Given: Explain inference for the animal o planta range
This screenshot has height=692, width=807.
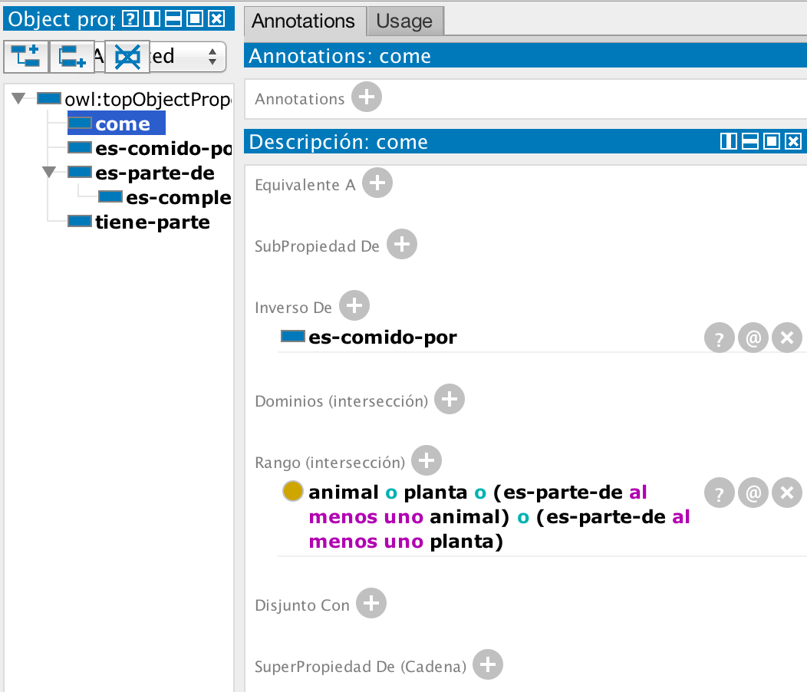Looking at the screenshot, I should (x=720, y=493).
